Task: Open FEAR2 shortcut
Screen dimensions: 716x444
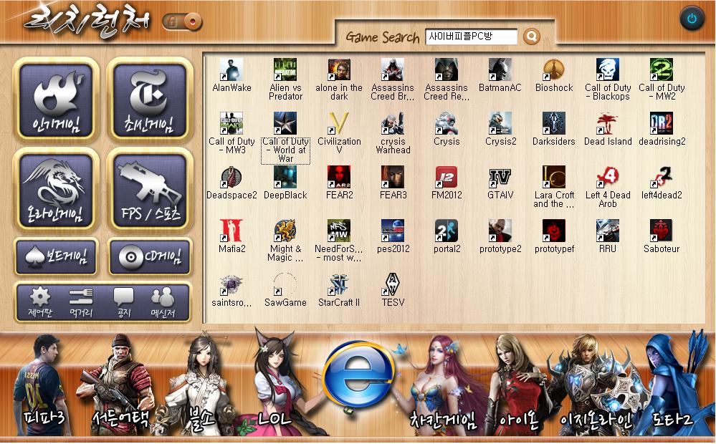Action: [x=339, y=183]
